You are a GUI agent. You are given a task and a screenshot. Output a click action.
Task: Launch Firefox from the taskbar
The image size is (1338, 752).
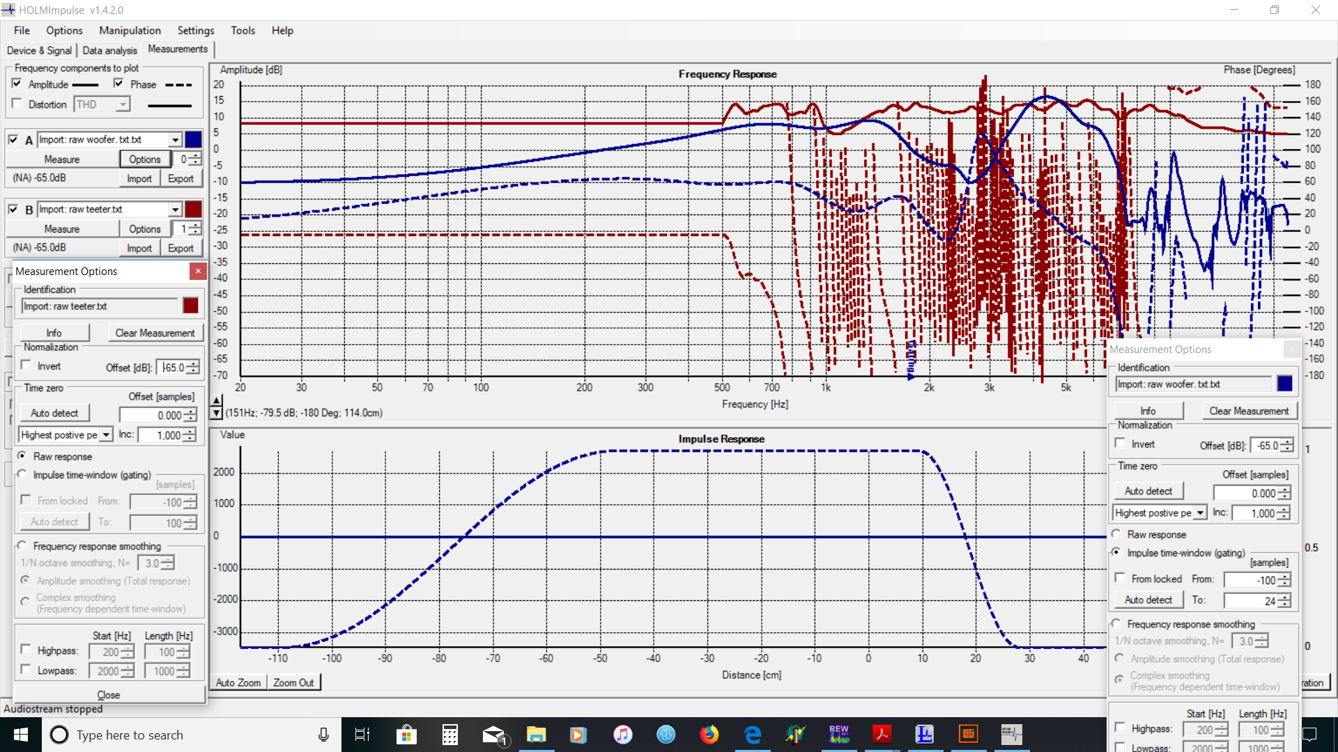[709, 735]
